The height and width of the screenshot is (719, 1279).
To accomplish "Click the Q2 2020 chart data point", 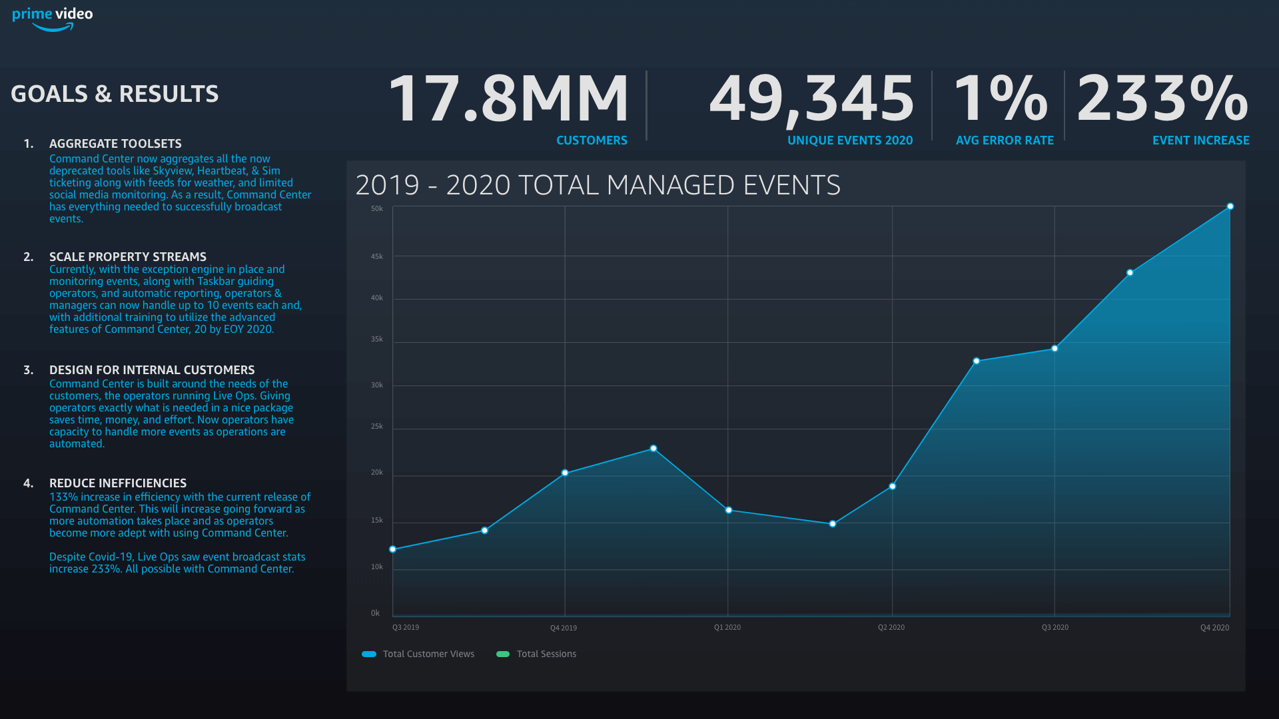I will click(892, 486).
